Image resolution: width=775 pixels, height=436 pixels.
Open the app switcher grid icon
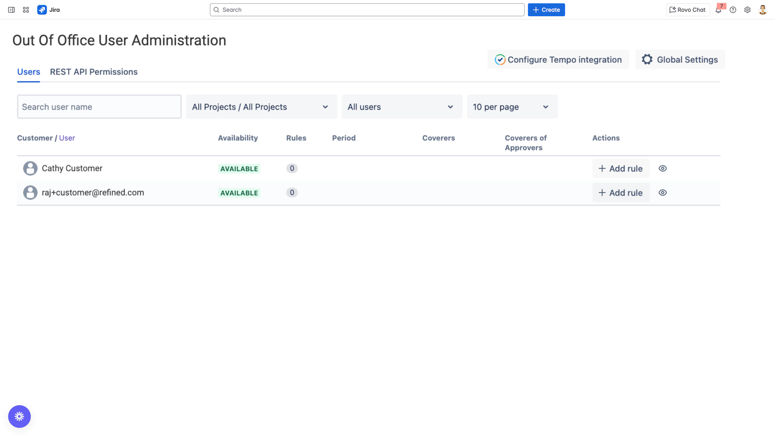[x=26, y=10]
